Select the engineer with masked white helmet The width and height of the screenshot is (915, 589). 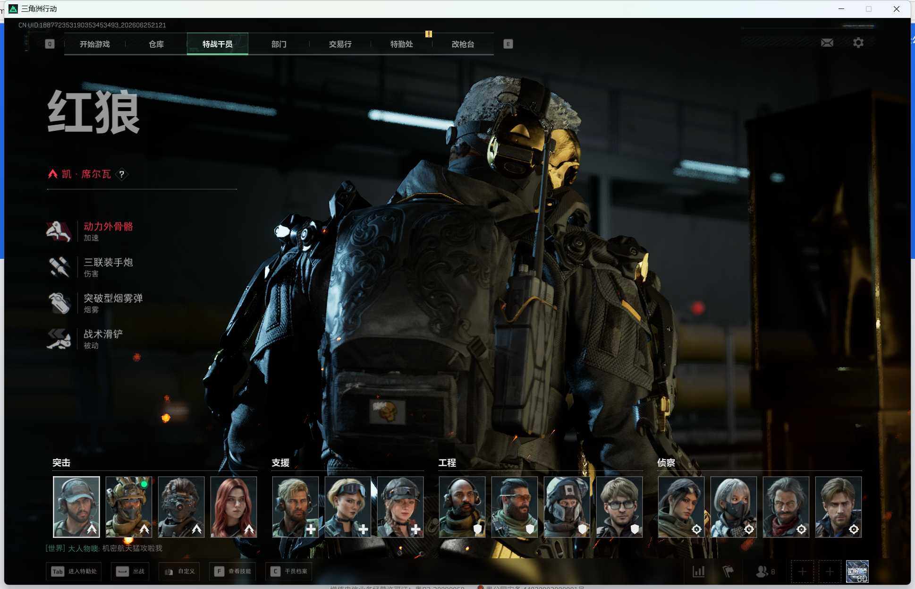(567, 507)
